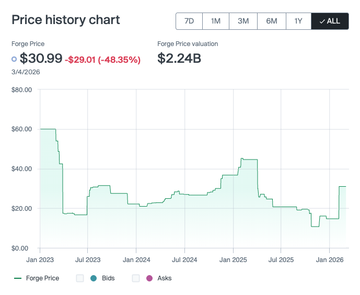Image resolution: width=360 pixels, height=295 pixels.
Task: Click the green Forge Price legend line
Action: tap(17, 278)
